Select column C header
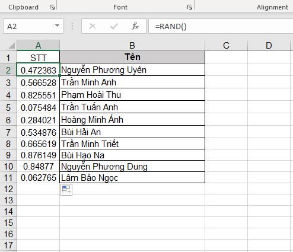Viewport: 293px width, 252px height. 226,46
